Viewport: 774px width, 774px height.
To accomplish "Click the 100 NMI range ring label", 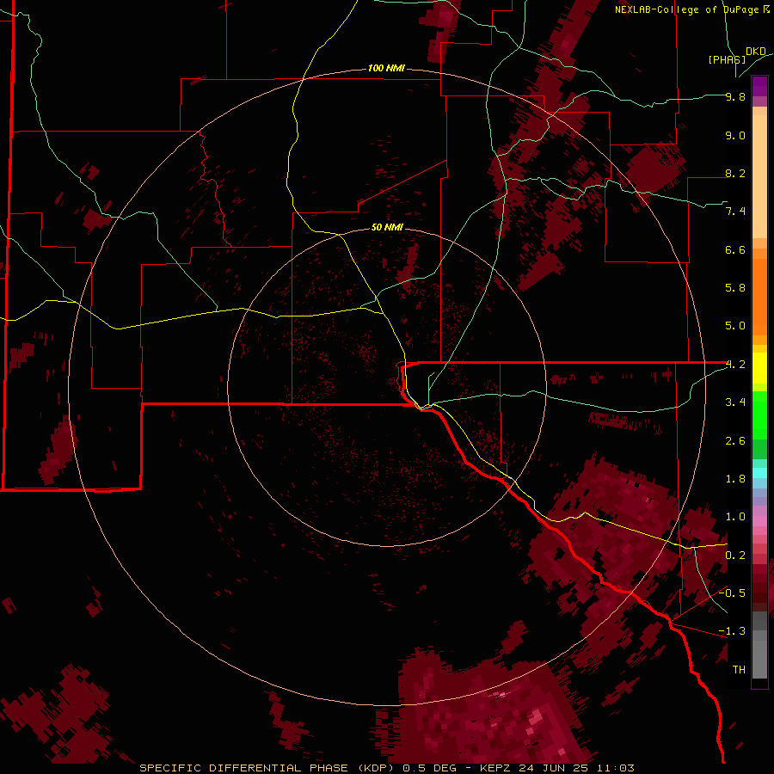I will click(386, 68).
